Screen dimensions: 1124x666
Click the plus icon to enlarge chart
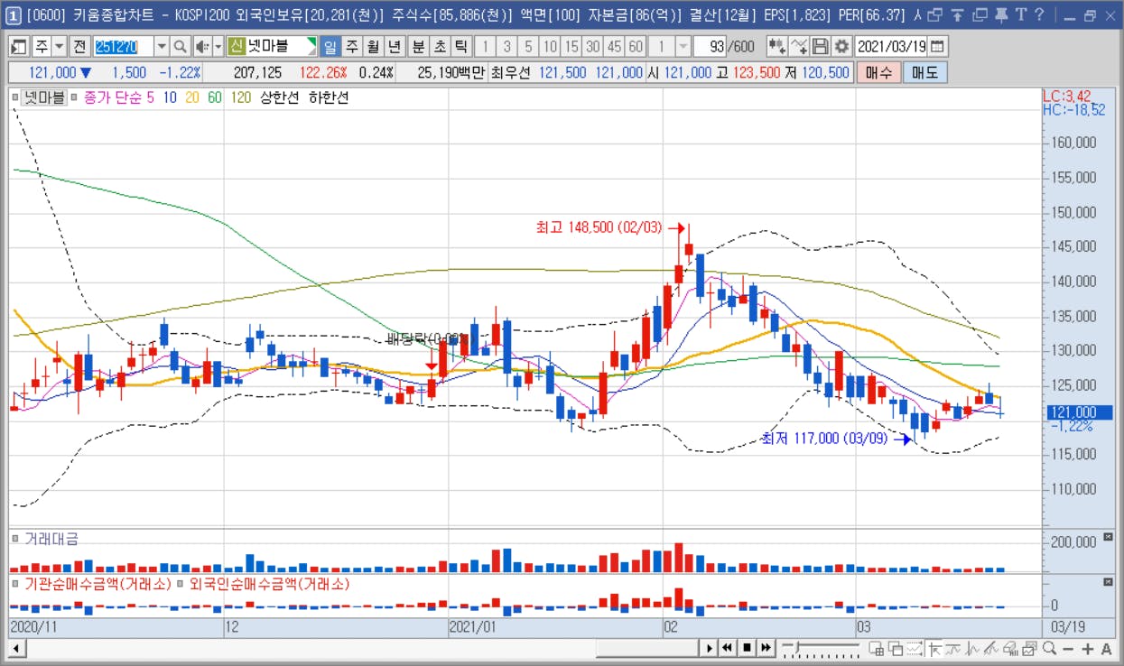click(x=1087, y=648)
